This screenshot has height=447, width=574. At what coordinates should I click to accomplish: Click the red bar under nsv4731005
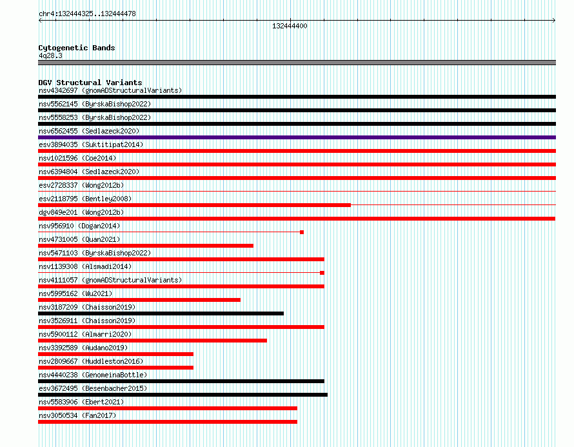coord(146,246)
